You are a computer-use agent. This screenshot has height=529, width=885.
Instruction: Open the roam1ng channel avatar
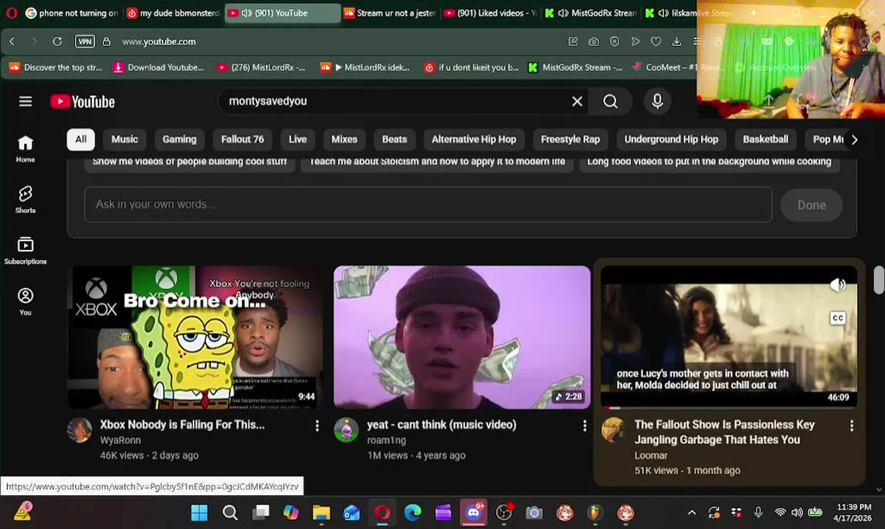(x=346, y=430)
